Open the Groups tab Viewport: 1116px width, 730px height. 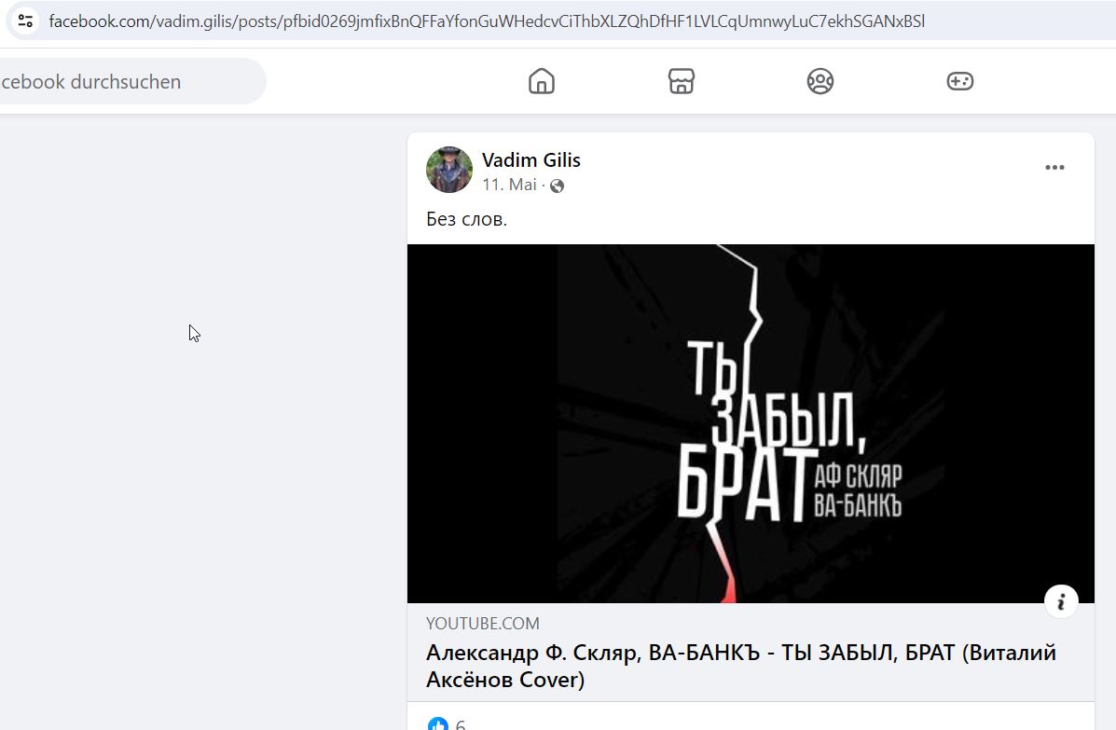pos(820,81)
